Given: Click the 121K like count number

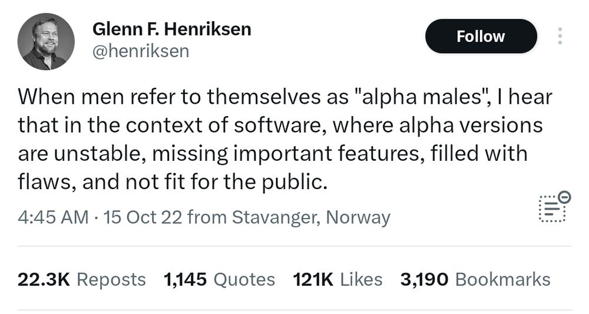Looking at the screenshot, I should 314,279.
